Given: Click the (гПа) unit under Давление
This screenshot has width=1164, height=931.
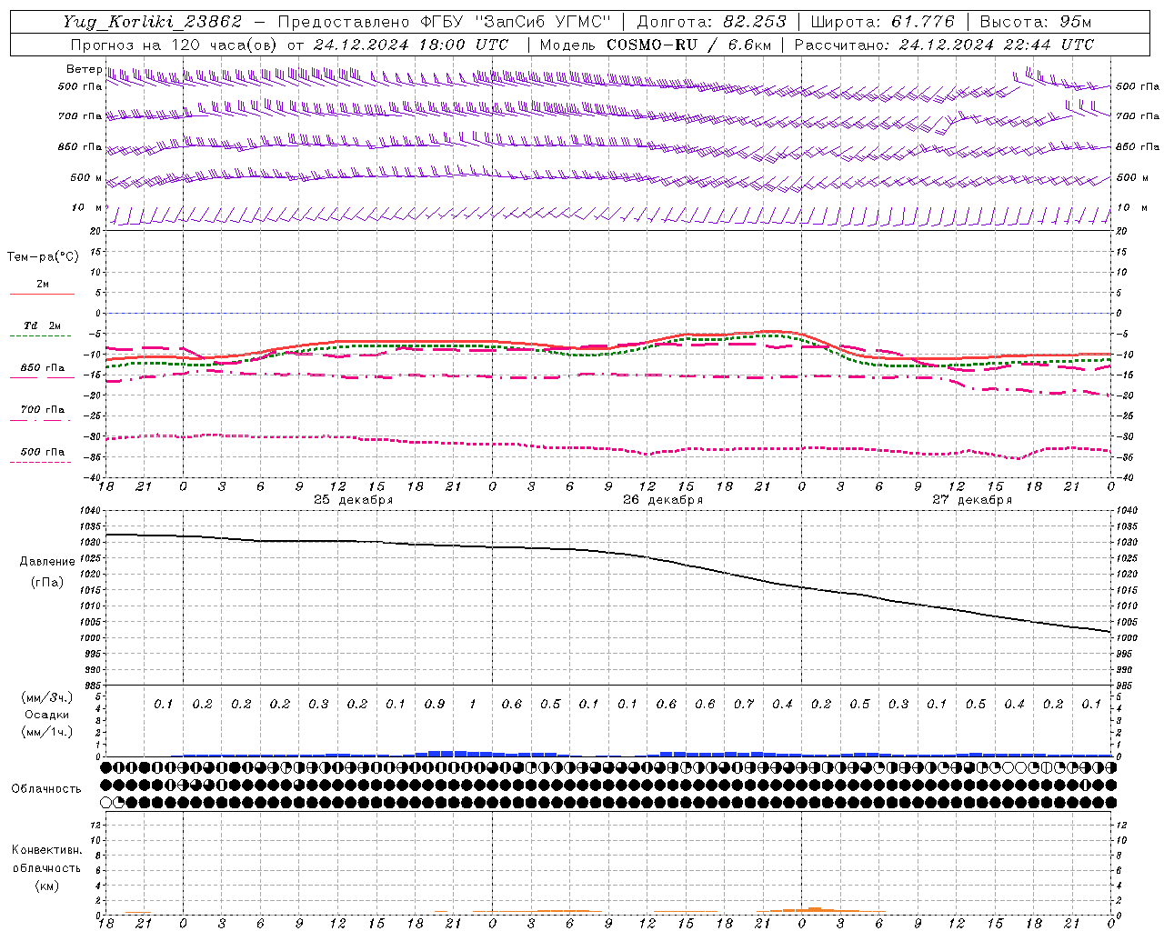Looking at the screenshot, I should [47, 582].
